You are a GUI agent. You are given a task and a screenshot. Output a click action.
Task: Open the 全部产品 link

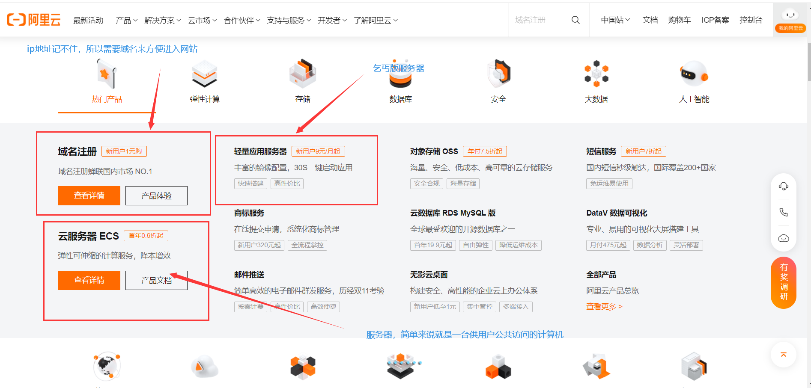coord(601,275)
